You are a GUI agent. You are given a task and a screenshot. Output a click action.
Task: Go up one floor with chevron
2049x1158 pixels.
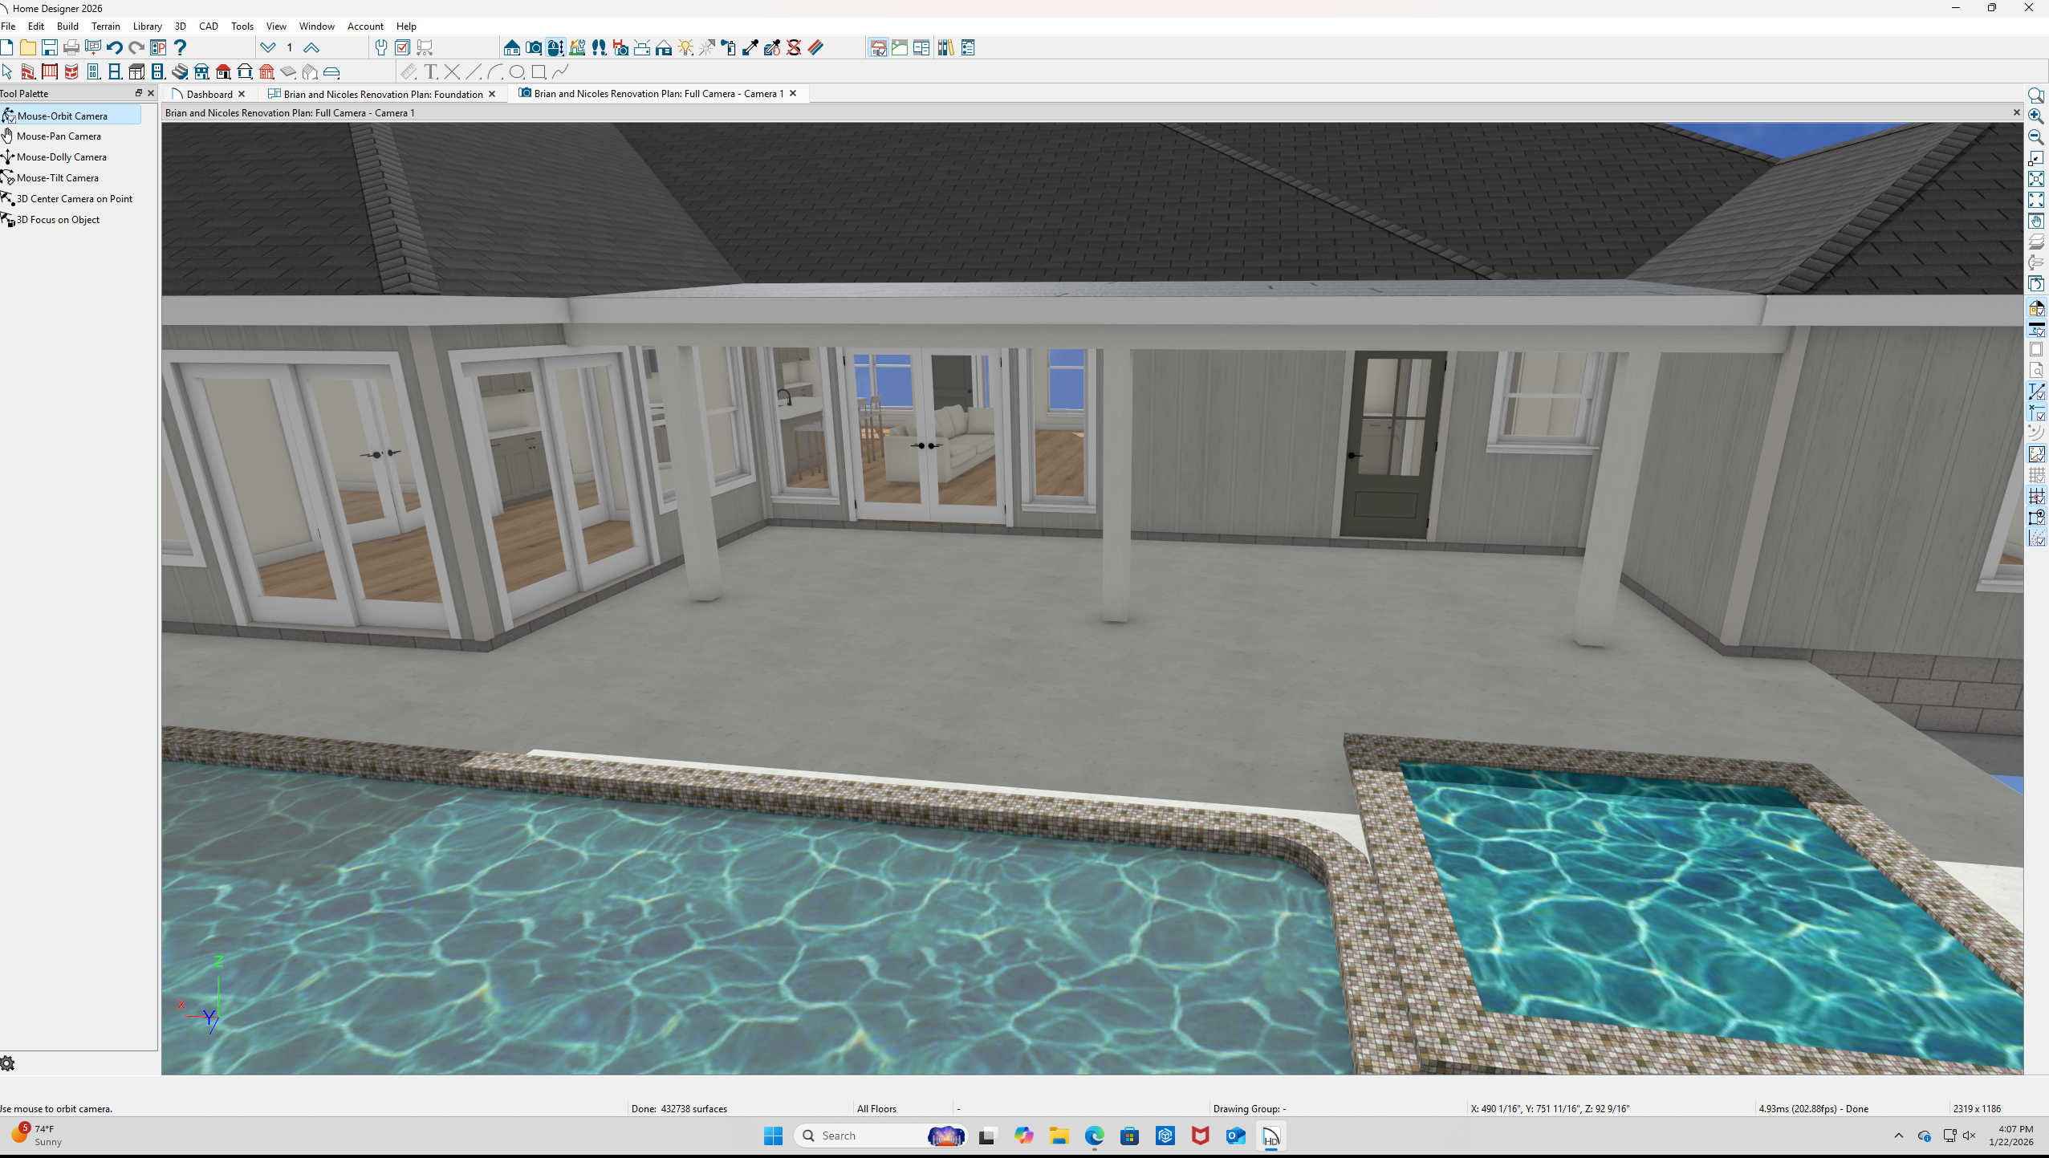pyautogui.click(x=311, y=48)
